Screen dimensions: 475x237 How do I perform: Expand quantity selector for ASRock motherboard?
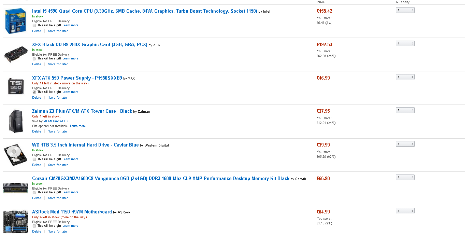pos(405,211)
